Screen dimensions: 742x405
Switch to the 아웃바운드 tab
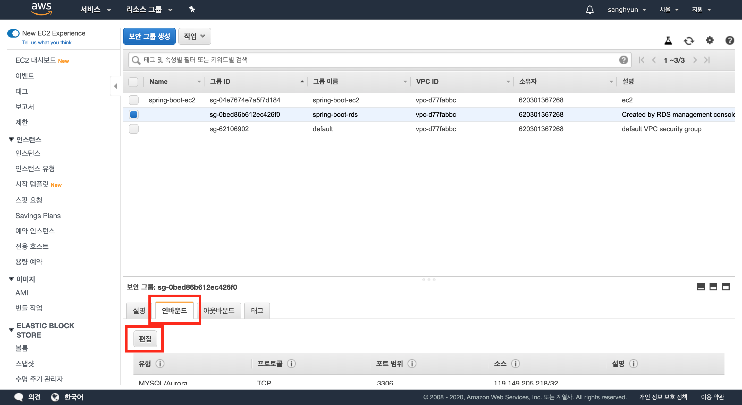(x=219, y=311)
